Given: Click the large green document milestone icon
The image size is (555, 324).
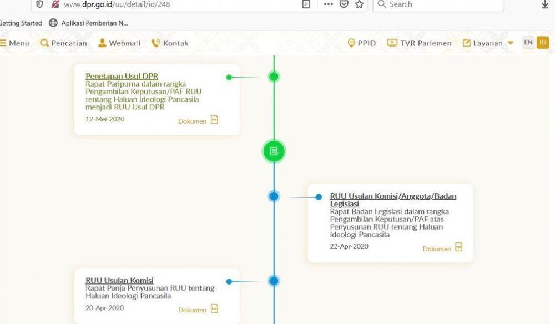Looking at the screenshot, I should point(274,151).
